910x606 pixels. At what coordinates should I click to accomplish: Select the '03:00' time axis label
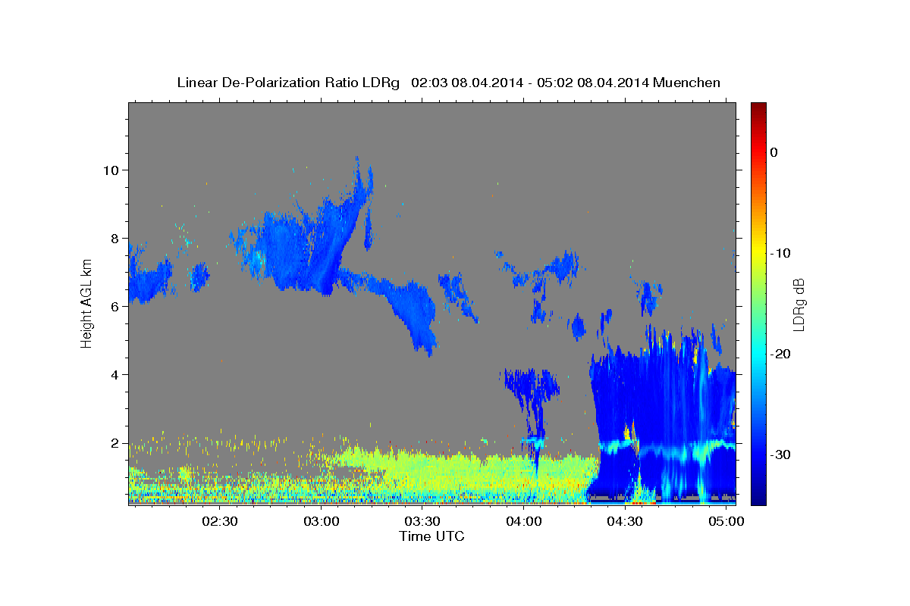321,521
